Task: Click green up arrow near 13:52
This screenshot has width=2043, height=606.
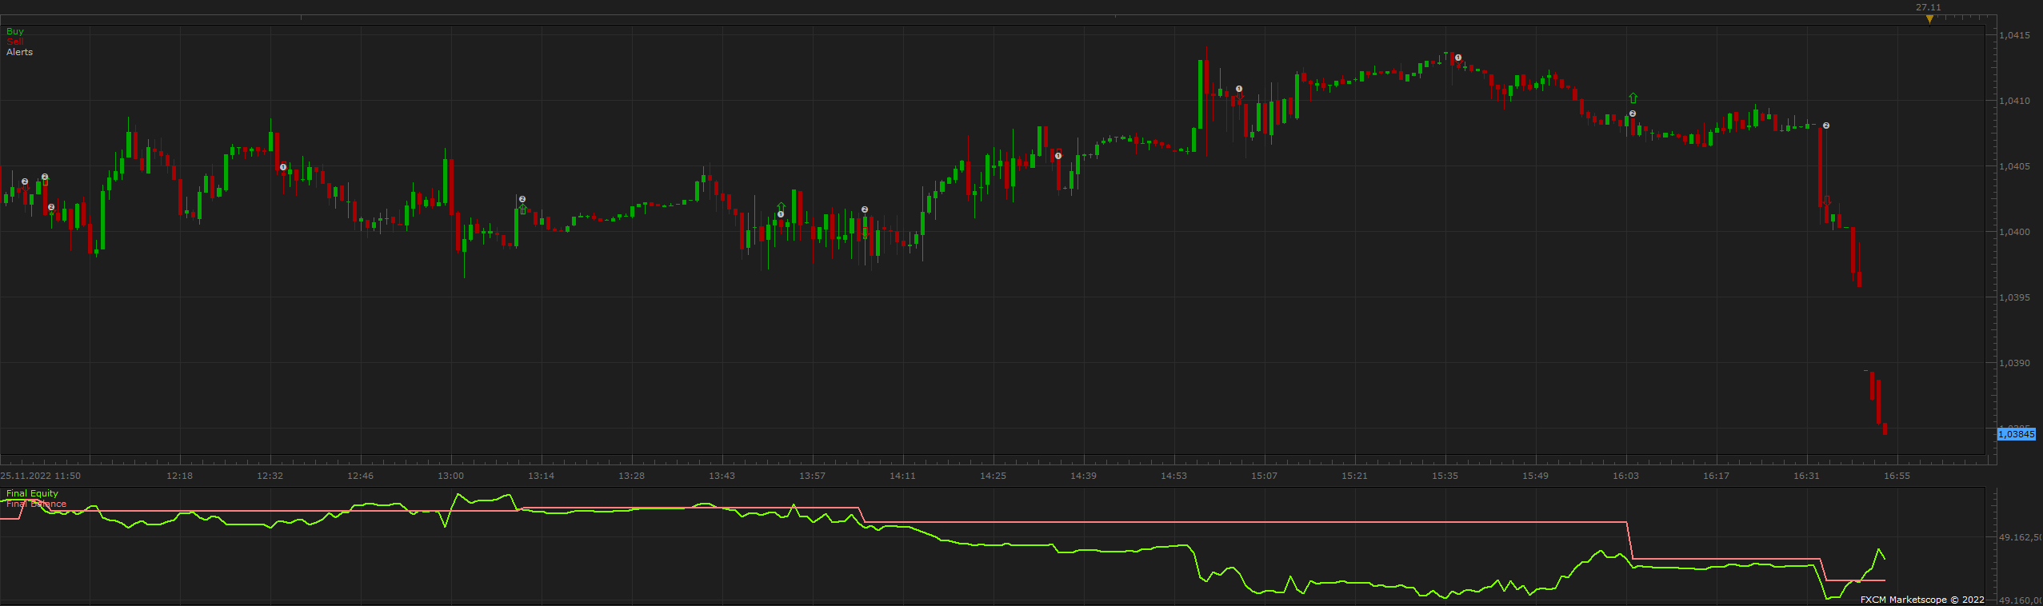Action: tap(782, 206)
